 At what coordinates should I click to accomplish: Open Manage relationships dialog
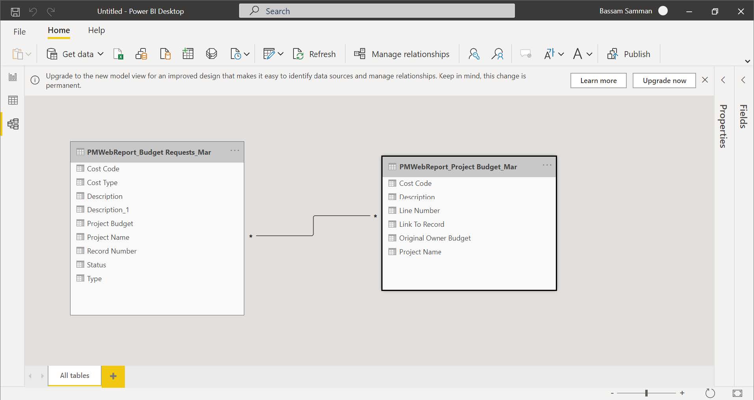click(x=401, y=54)
